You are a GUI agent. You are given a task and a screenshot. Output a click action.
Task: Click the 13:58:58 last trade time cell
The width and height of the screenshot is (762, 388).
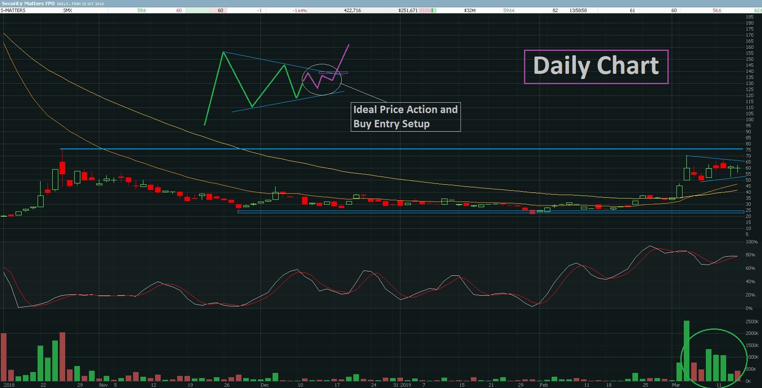578,10
